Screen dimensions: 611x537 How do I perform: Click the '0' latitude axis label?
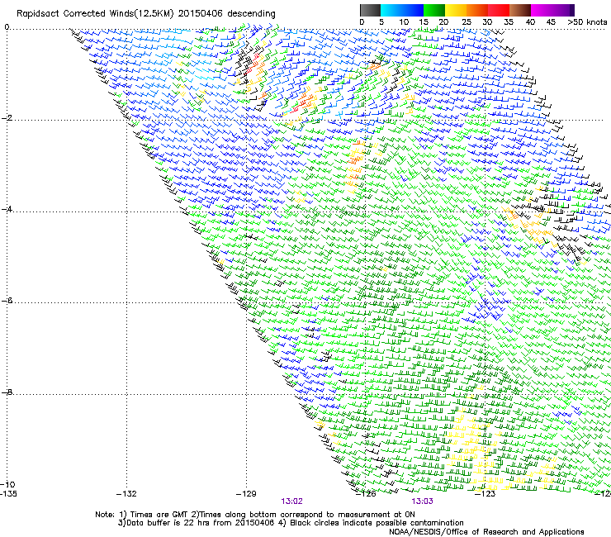coord(7,26)
